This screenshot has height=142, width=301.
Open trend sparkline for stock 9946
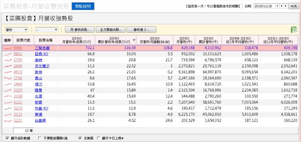(8, 48)
